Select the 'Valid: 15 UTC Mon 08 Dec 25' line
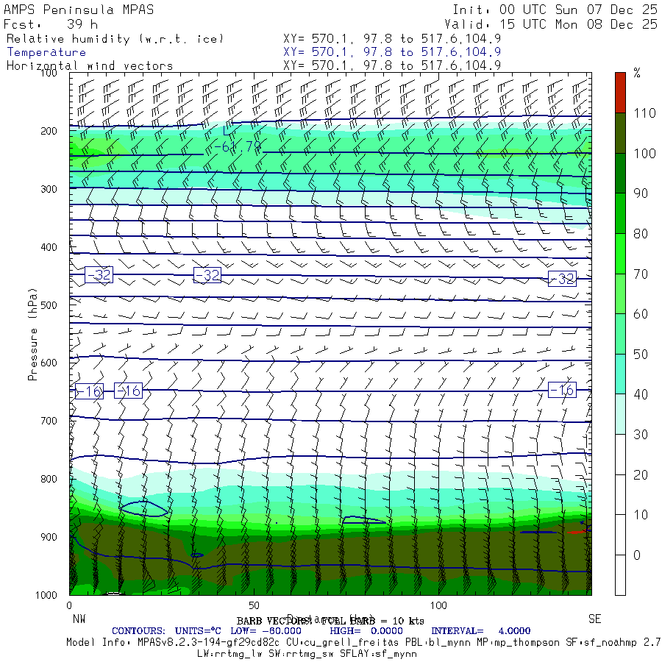 pos(550,24)
